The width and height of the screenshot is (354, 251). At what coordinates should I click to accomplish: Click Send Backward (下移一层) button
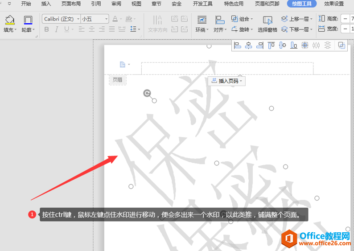pyautogui.click(x=296, y=29)
